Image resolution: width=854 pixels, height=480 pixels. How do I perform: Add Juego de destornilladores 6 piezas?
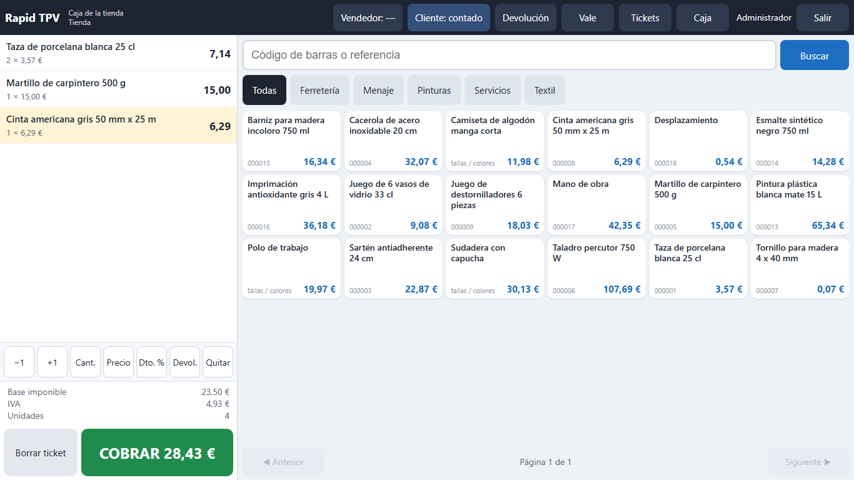[495, 204]
